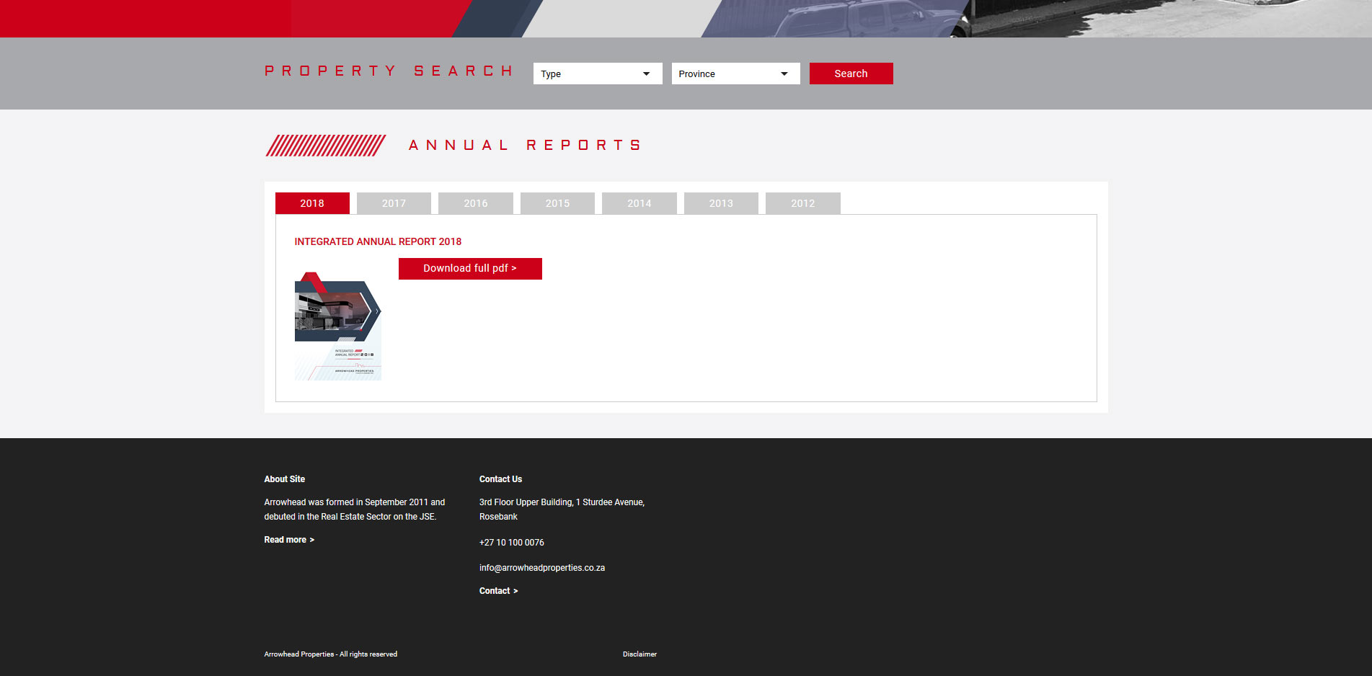Select the 2018 tab
This screenshot has width=1372, height=676.
coord(312,203)
